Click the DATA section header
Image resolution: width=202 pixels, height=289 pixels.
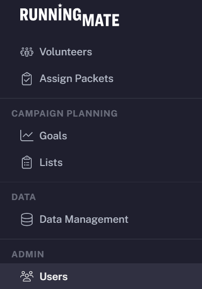[x=24, y=197]
